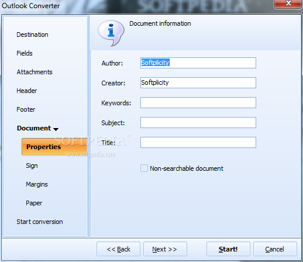Select the Properties sub-item
Screen dimensions: 303x262
click(x=54, y=147)
